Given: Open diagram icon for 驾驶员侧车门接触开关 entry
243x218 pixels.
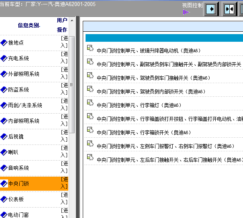Looking at the screenshot, I should tap(90, 75).
